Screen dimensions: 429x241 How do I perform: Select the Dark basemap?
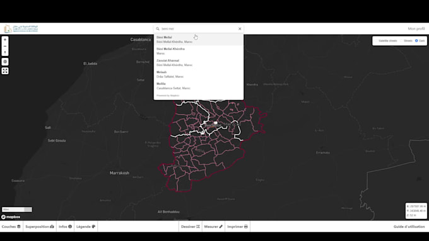(x=420, y=41)
